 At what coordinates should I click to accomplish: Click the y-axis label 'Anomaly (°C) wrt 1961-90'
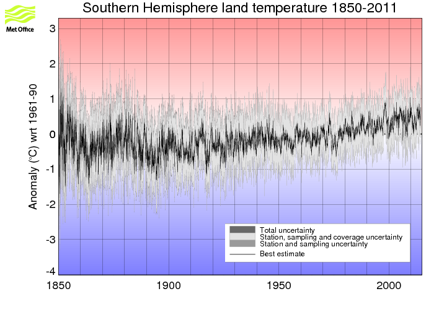point(33,147)
